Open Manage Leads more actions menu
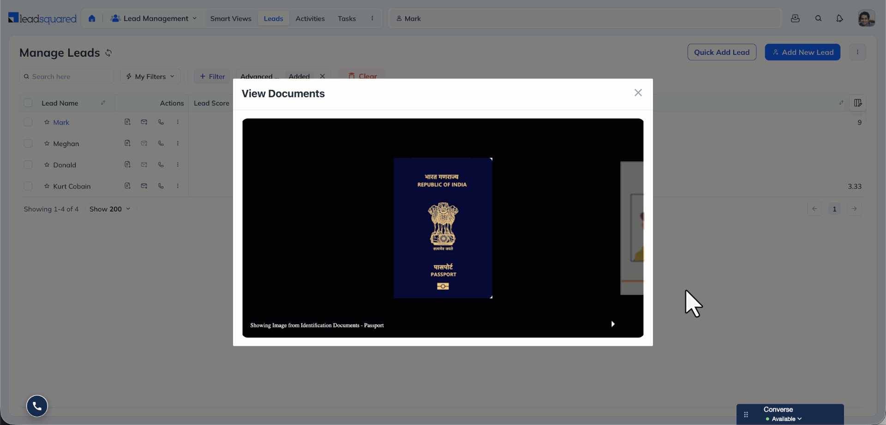Image resolution: width=886 pixels, height=425 pixels. click(x=857, y=52)
